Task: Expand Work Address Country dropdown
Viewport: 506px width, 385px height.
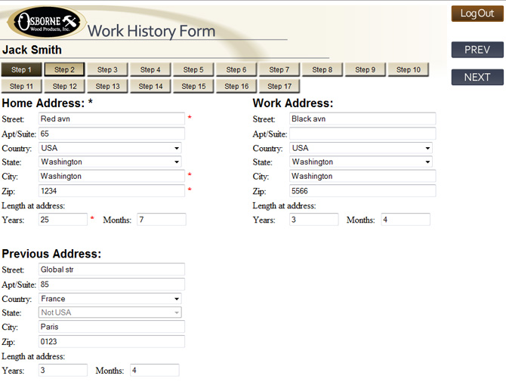Action: click(x=361, y=148)
